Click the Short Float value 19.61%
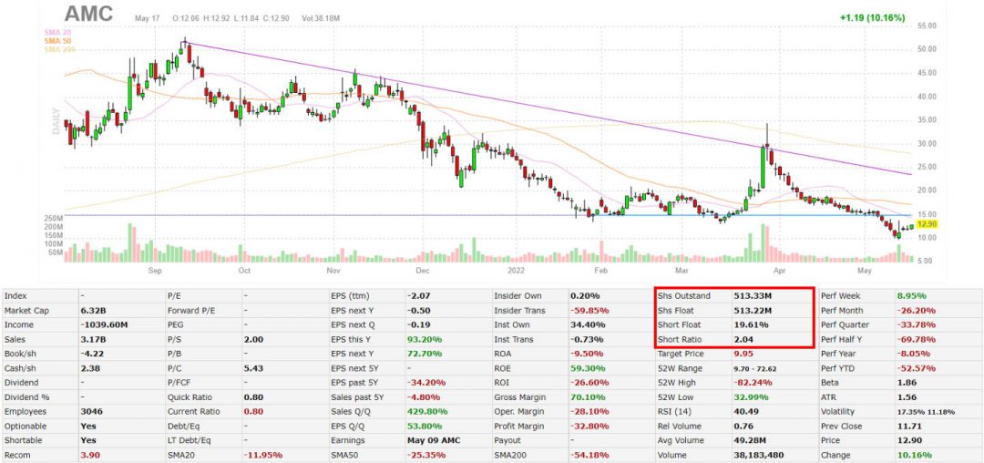Image resolution: width=984 pixels, height=463 pixels. [750, 325]
